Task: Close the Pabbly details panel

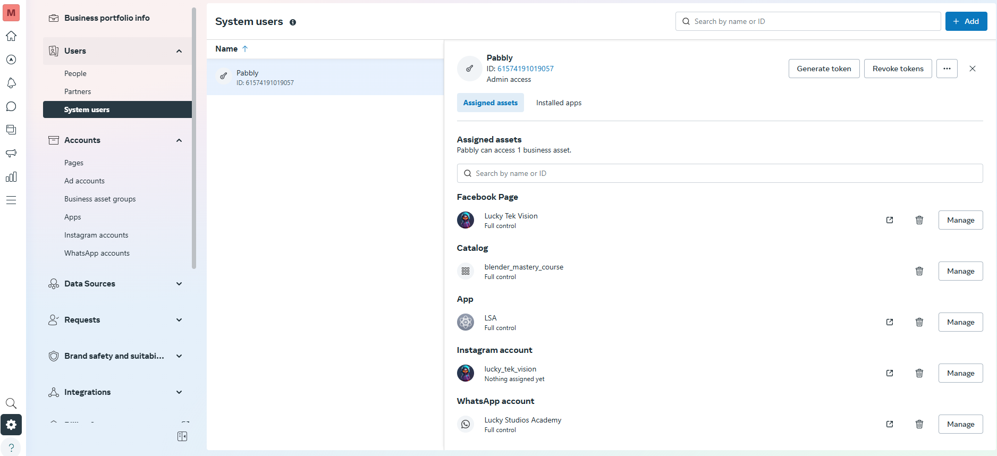Action: coord(973,69)
